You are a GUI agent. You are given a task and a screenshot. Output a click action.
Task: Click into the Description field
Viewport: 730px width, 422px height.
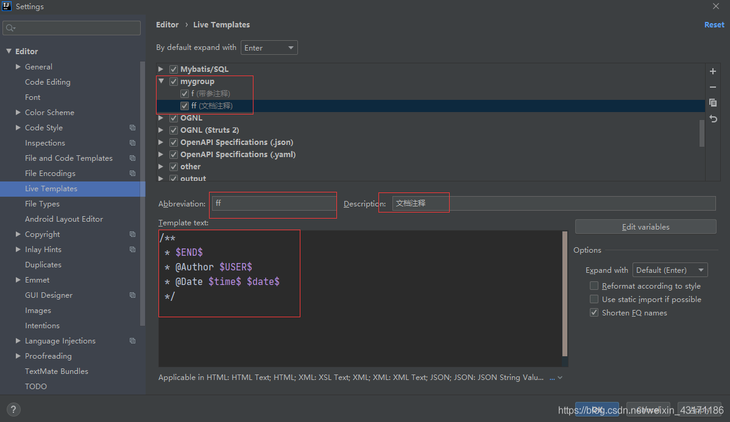pyautogui.click(x=554, y=203)
